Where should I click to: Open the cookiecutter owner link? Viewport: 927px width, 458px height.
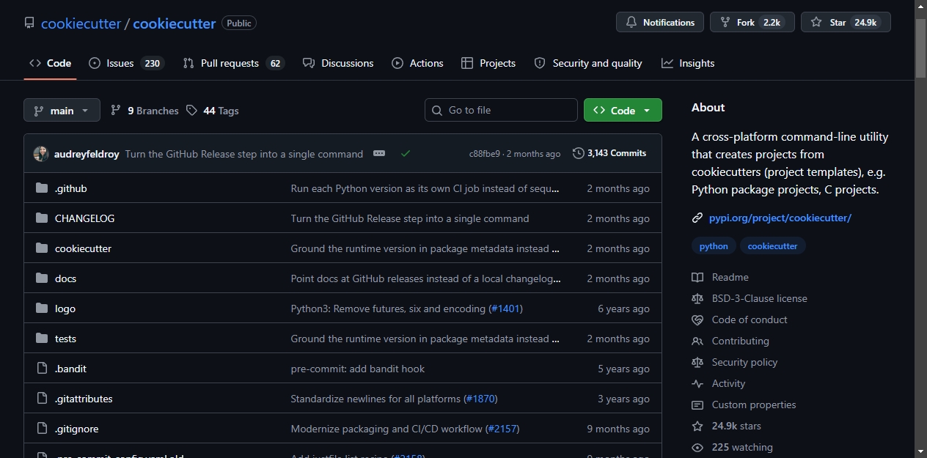(81, 23)
